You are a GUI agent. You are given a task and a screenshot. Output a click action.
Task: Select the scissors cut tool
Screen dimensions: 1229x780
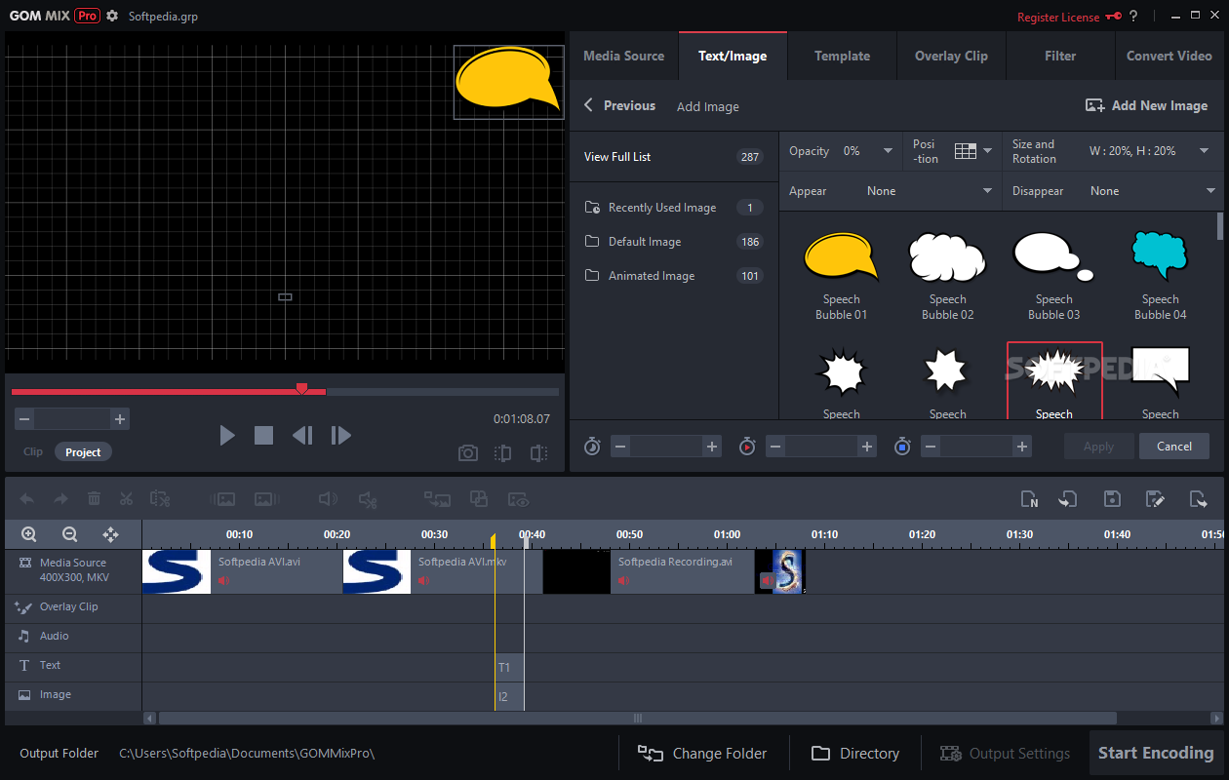point(126,499)
